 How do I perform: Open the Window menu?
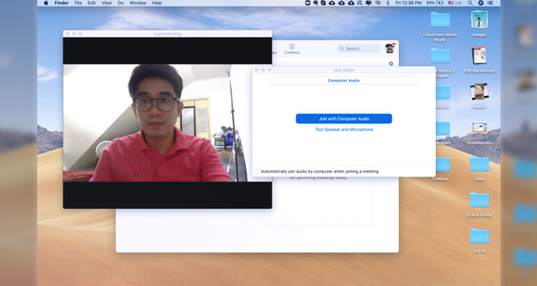click(x=137, y=3)
